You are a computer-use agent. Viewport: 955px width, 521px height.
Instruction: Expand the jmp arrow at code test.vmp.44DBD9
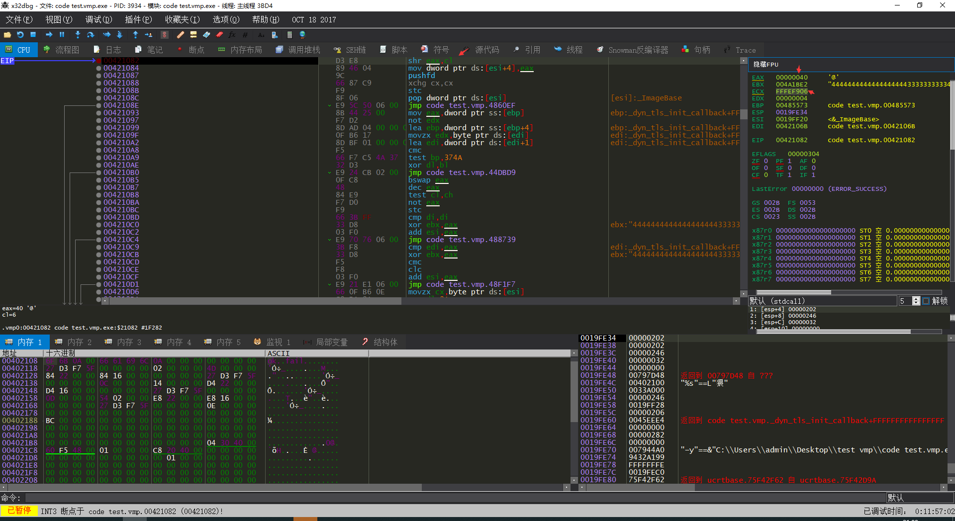[x=329, y=173]
